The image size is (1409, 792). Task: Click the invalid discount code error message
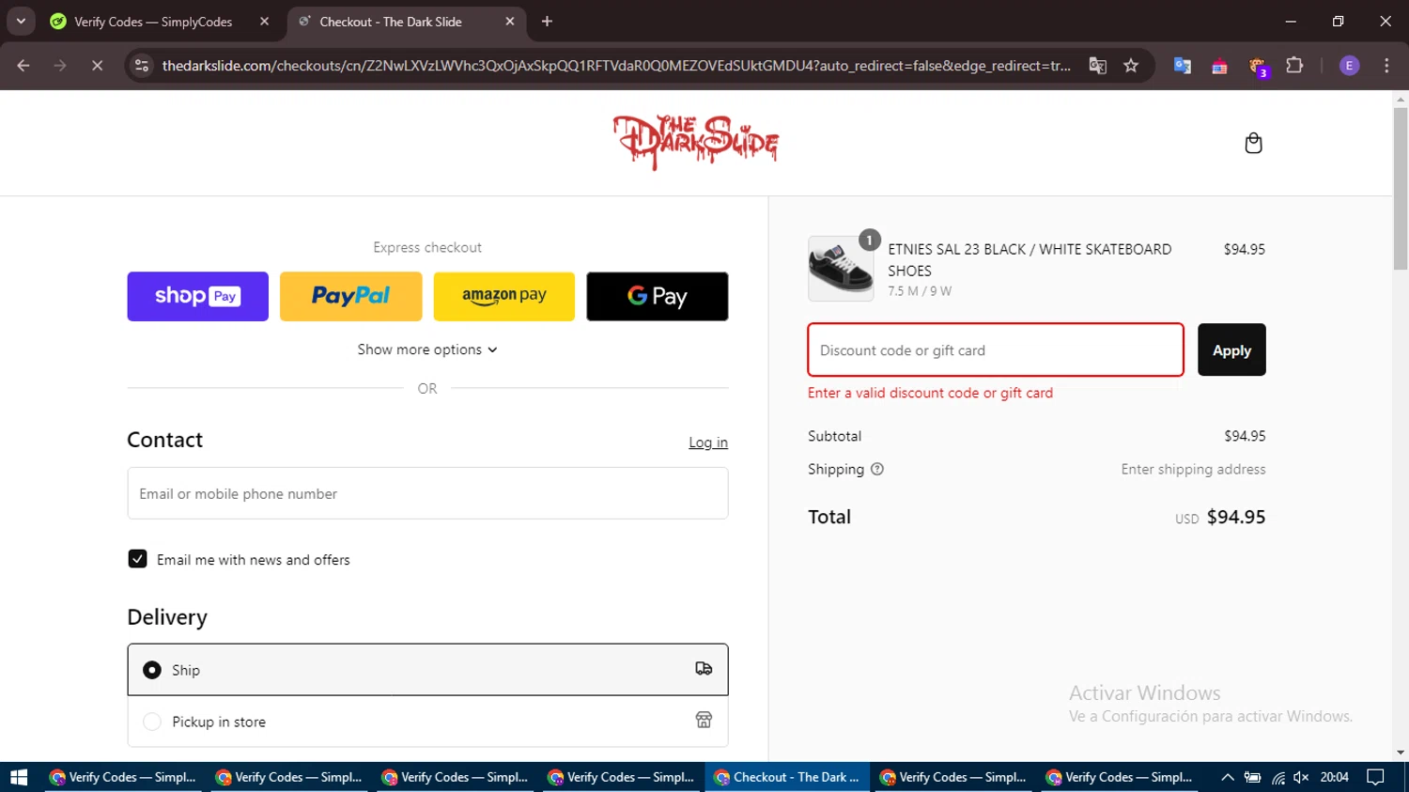(930, 393)
